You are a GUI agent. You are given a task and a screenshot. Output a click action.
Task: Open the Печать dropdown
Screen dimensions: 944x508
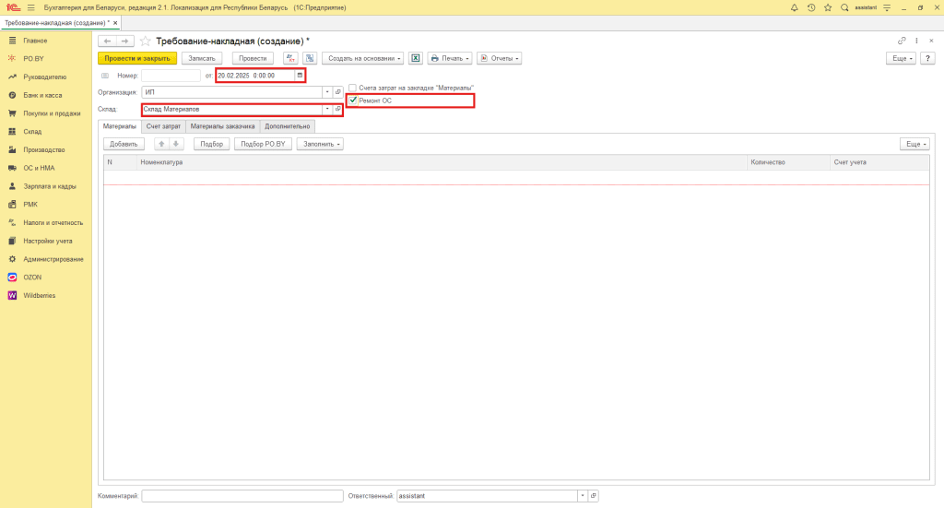[449, 58]
